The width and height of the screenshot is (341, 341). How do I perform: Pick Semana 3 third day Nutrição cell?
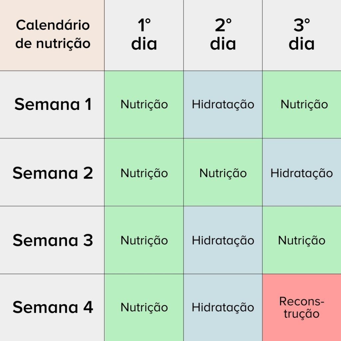coord(302,240)
